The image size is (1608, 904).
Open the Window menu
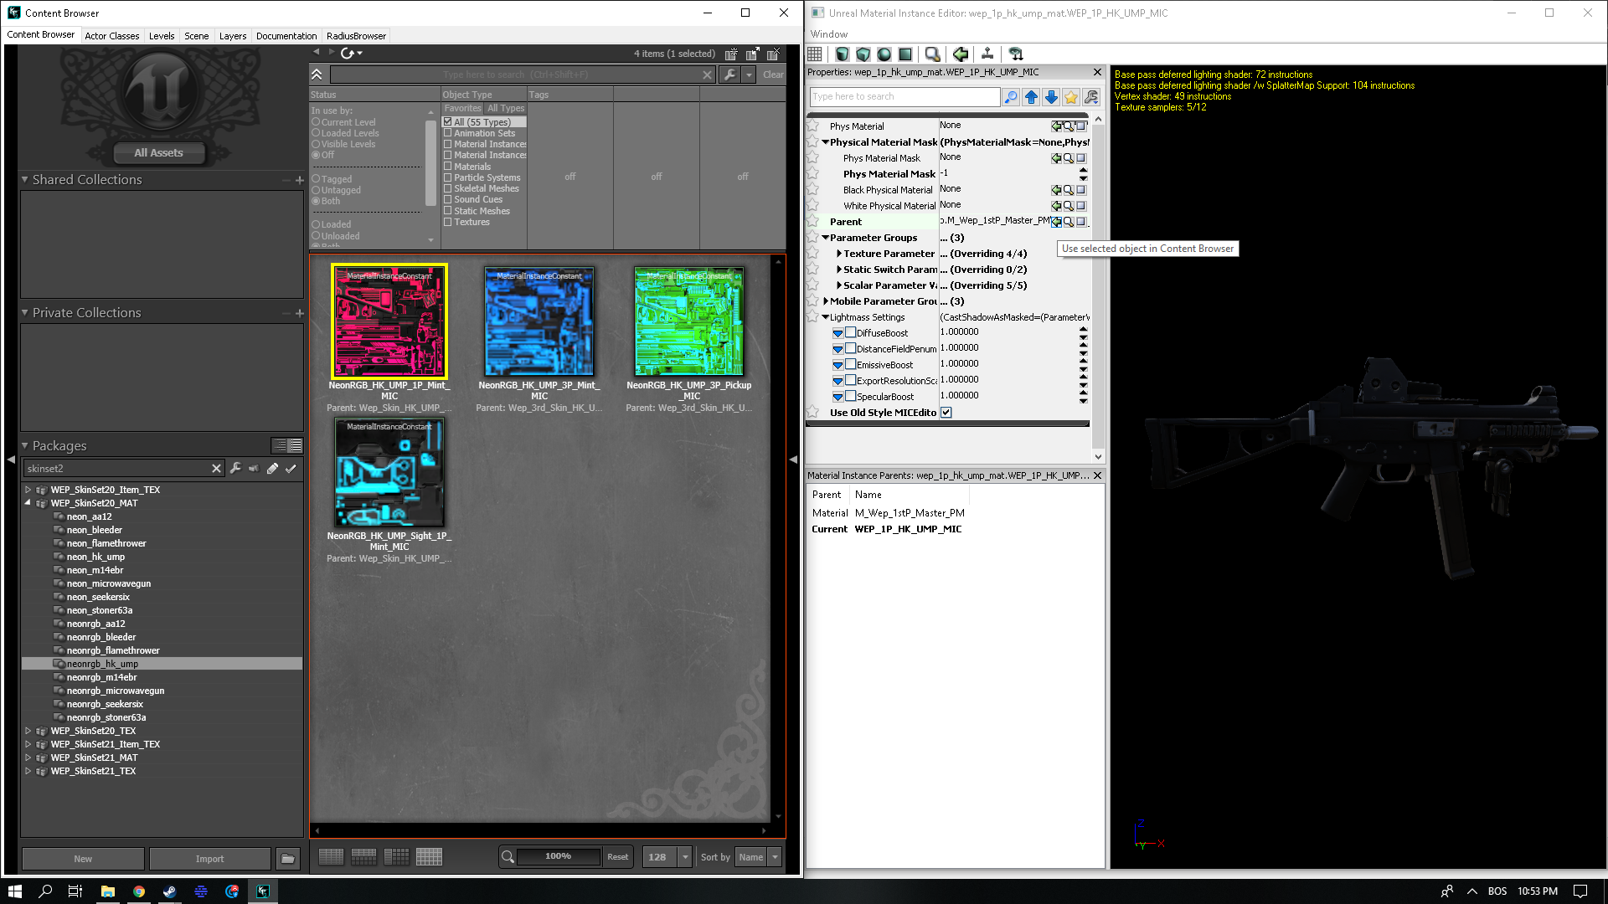click(829, 34)
